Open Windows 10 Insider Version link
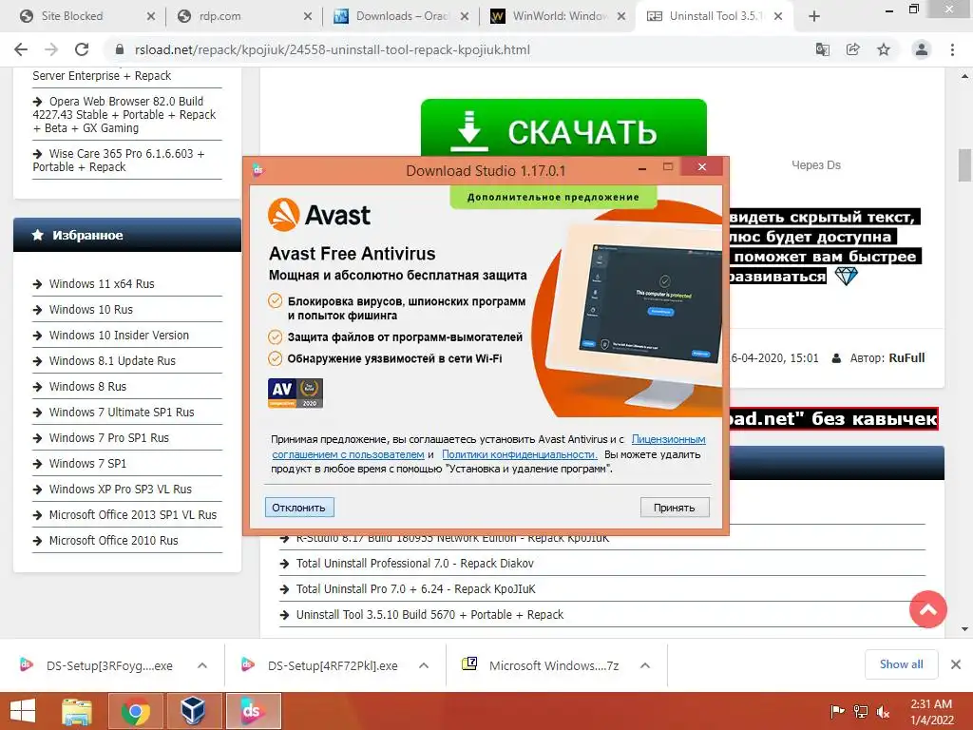Screen dimensions: 973x730 119,336
